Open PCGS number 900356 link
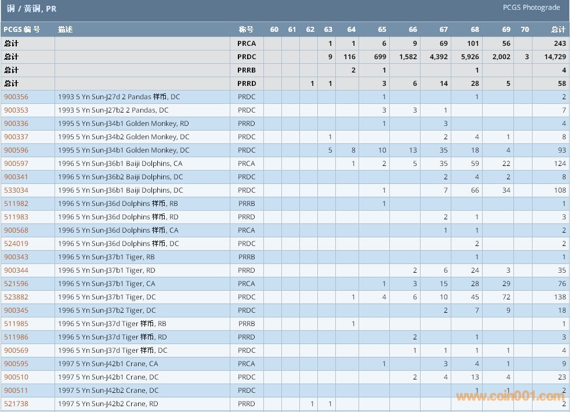Screen dimensions: 572x412 (16, 97)
